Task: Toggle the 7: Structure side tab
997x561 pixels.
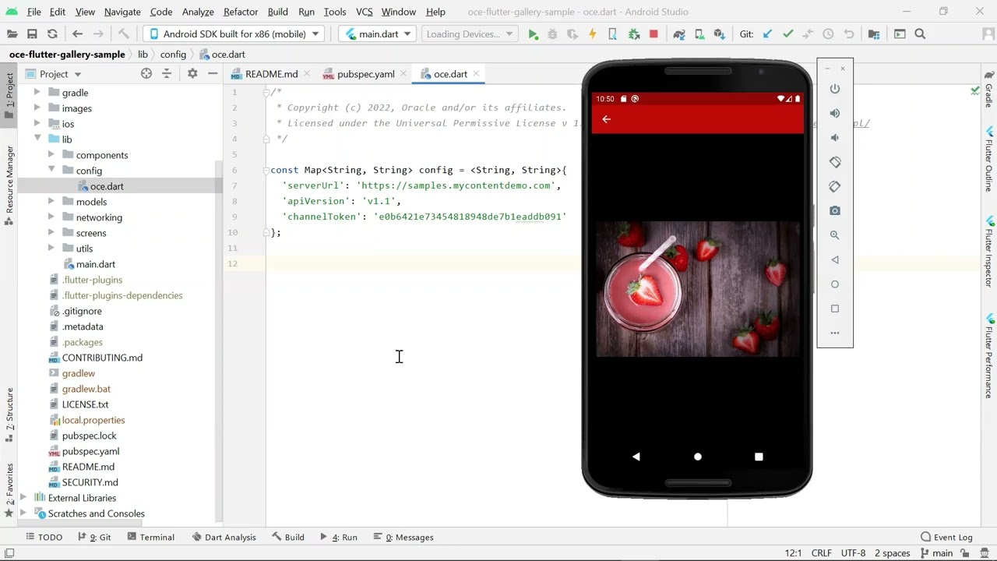Action: (9, 415)
